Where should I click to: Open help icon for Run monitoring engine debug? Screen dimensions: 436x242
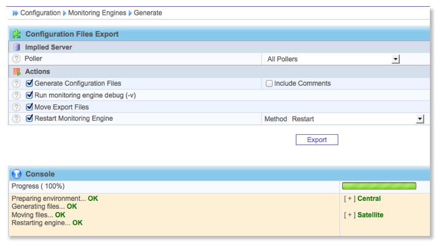coord(17,96)
